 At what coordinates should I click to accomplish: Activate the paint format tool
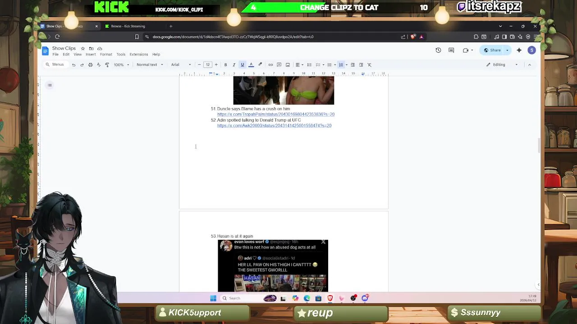tap(107, 65)
